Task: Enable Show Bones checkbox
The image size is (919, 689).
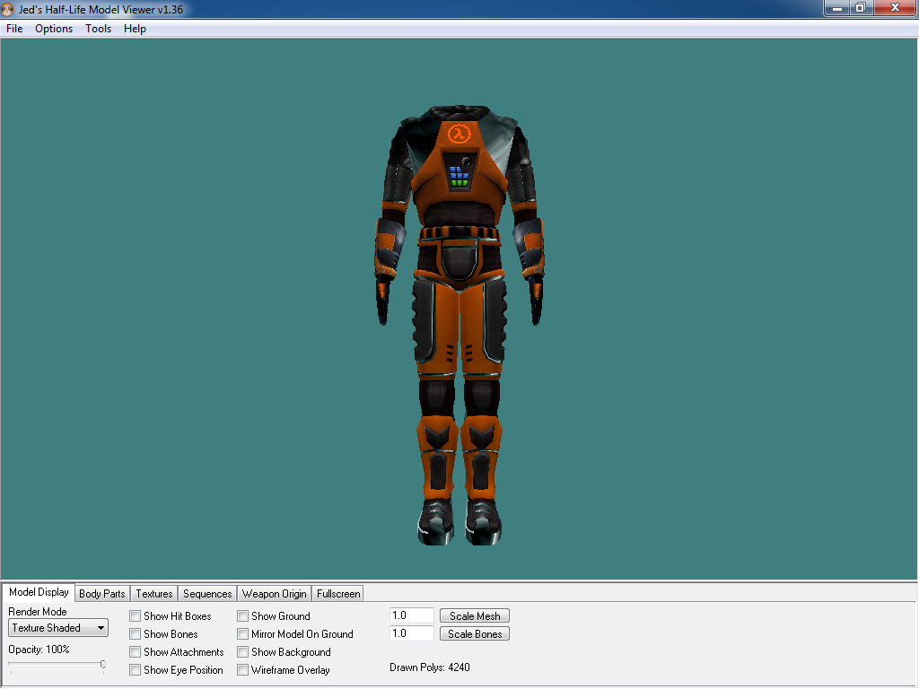Action: point(136,634)
